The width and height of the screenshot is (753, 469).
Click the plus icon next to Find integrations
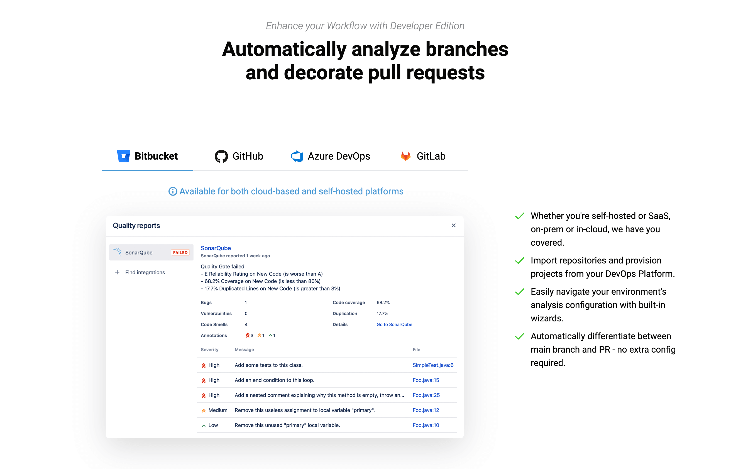coord(117,272)
